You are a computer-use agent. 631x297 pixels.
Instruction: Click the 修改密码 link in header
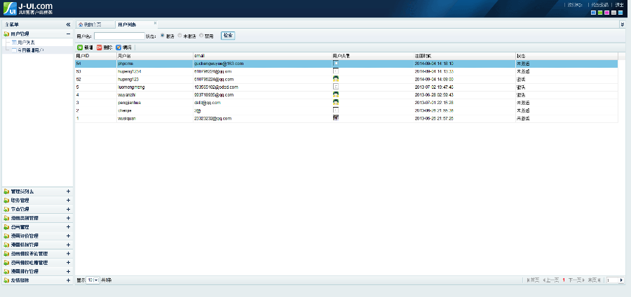pos(599,5)
